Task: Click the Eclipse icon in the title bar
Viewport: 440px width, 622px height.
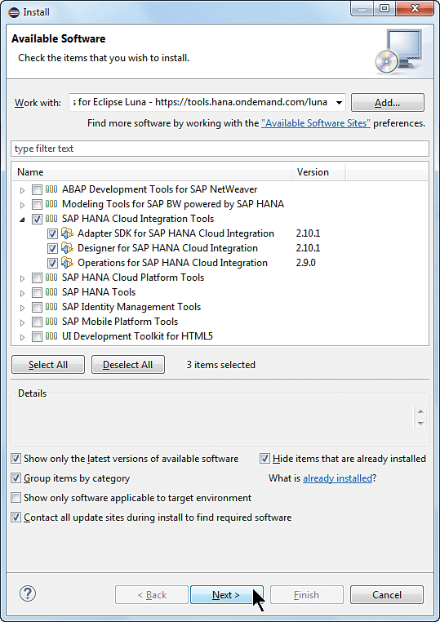Action: pos(14,12)
